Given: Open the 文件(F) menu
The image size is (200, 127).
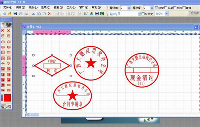Looking at the screenshot, I should 8,8.
